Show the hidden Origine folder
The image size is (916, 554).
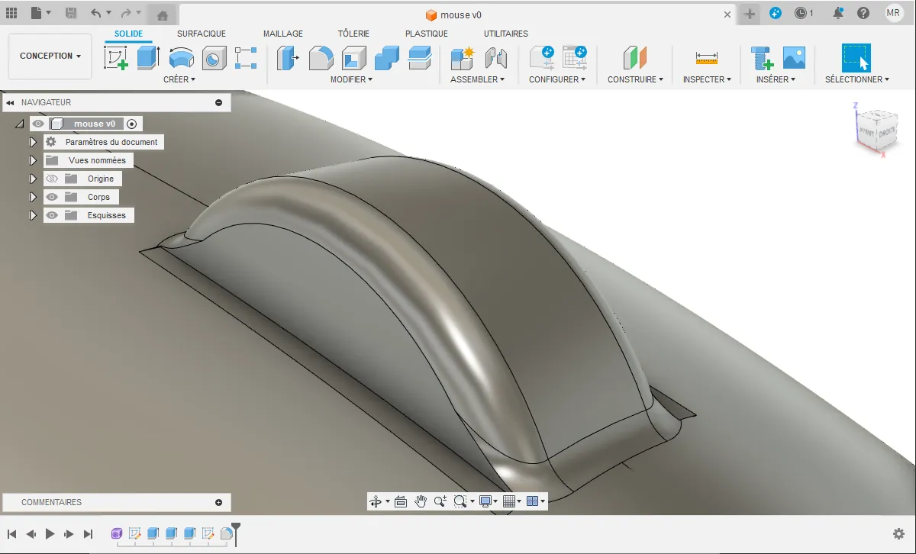coord(52,179)
